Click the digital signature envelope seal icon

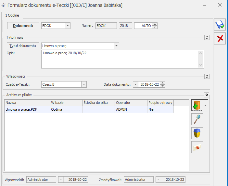[197, 147]
